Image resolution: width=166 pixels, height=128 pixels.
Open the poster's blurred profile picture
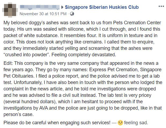[x=10, y=10]
